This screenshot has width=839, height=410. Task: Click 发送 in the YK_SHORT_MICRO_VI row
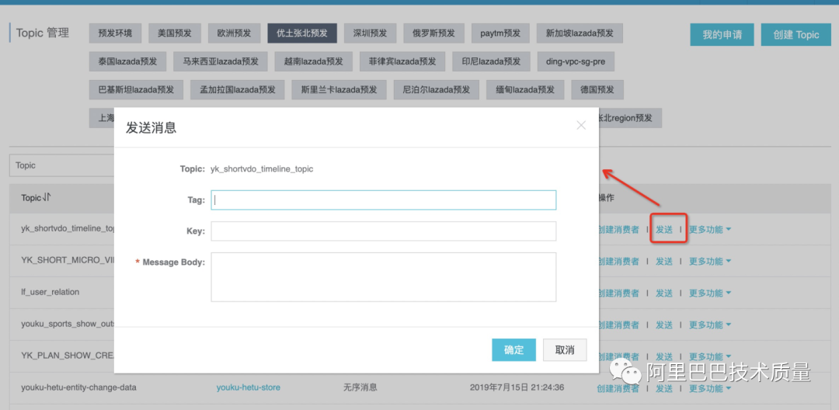[664, 262]
